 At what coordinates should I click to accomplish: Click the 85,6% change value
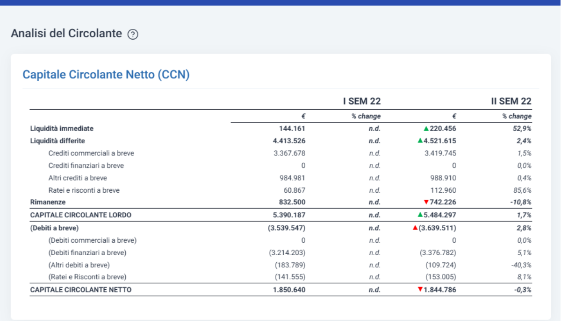tap(523, 190)
